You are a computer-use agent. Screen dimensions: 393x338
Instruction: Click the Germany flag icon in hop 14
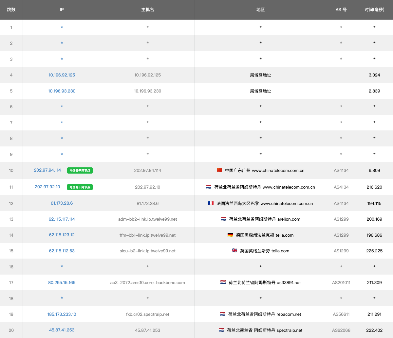click(x=230, y=235)
